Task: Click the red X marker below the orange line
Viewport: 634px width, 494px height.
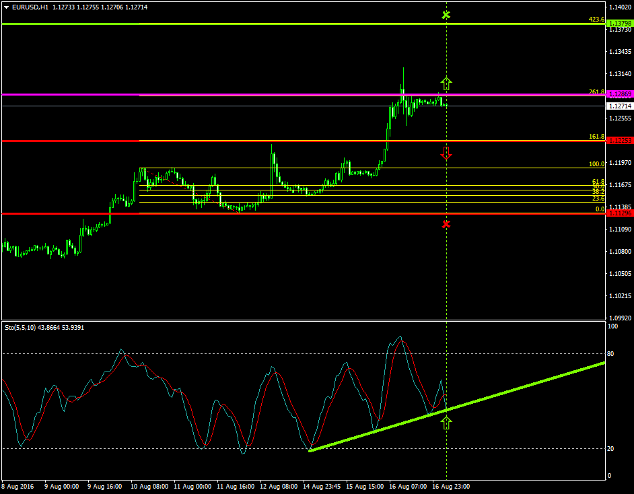Action: 446,225
